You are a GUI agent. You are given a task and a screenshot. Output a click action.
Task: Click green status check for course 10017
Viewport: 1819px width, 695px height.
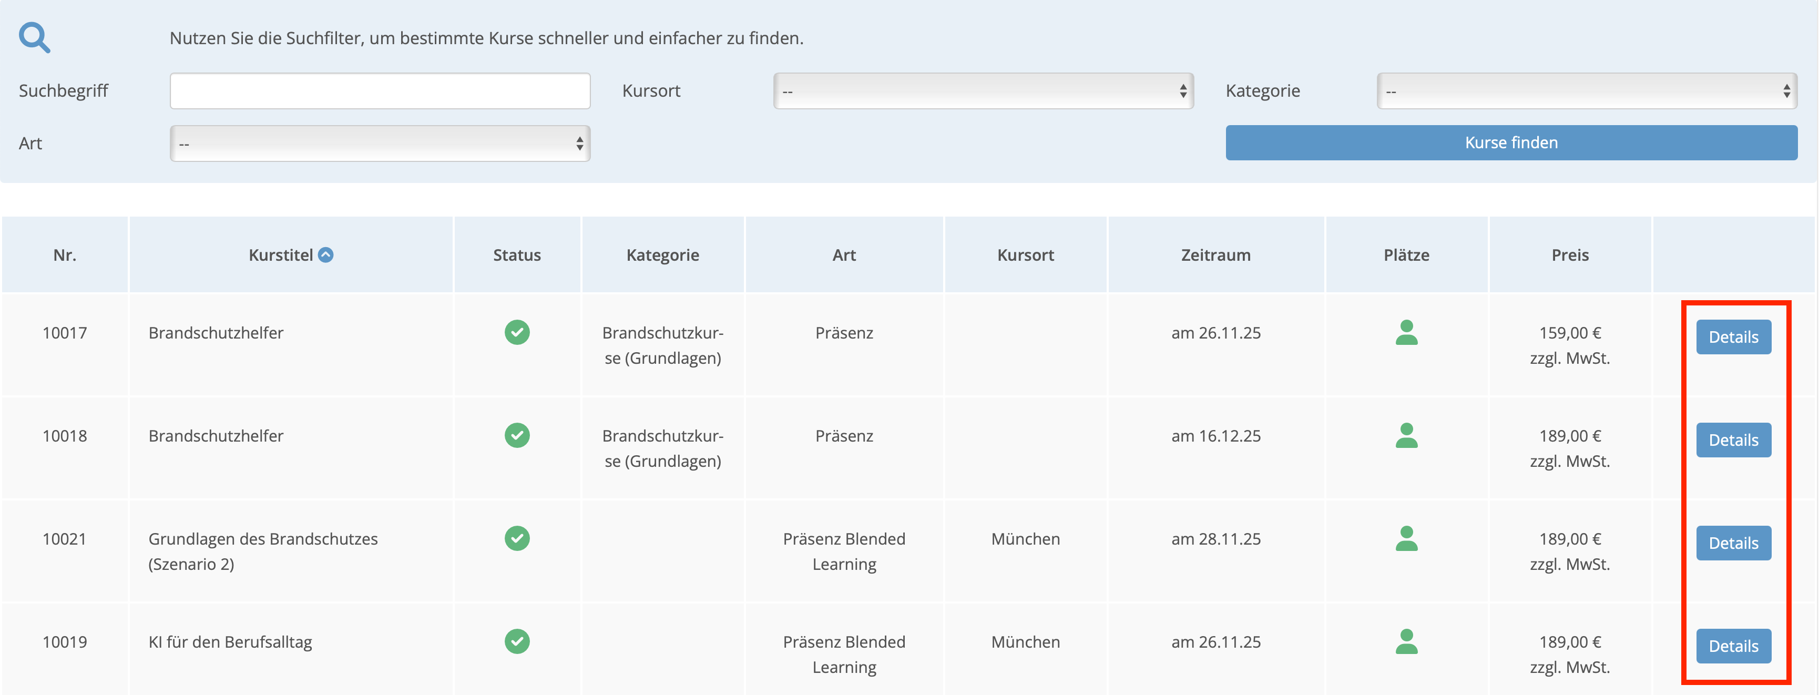click(518, 333)
